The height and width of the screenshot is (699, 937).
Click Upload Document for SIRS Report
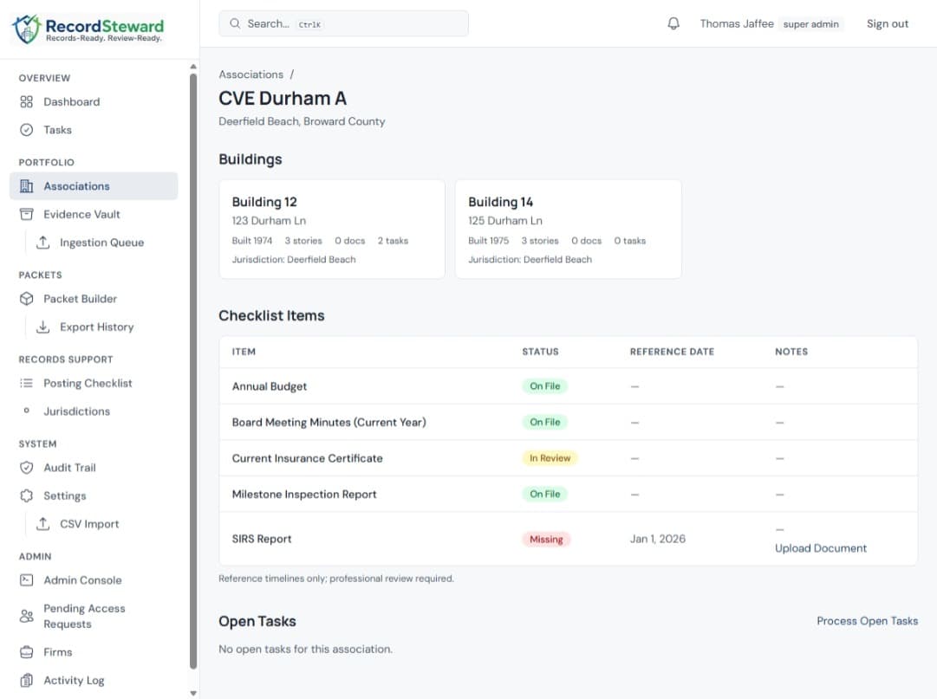821,548
